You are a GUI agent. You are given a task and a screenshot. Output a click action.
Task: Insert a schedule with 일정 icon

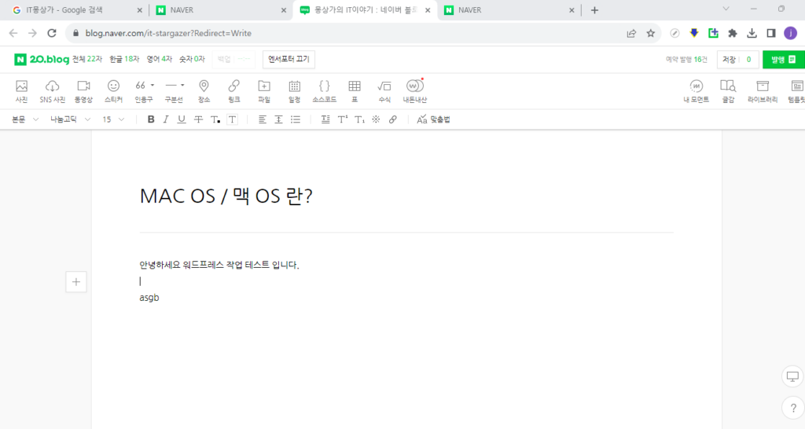tap(294, 91)
